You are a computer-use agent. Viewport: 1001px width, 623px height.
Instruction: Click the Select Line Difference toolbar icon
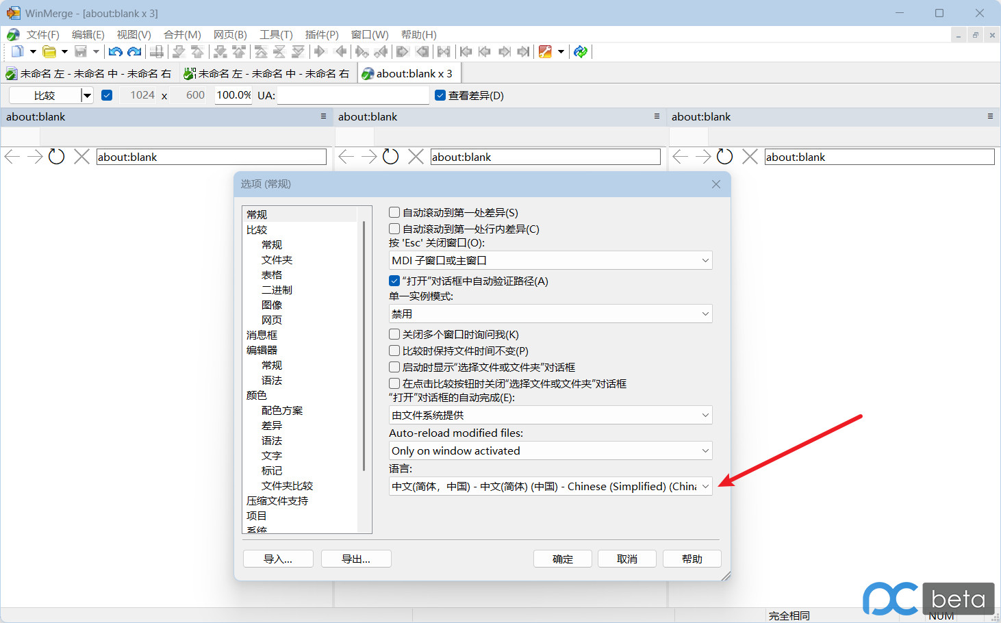[157, 51]
